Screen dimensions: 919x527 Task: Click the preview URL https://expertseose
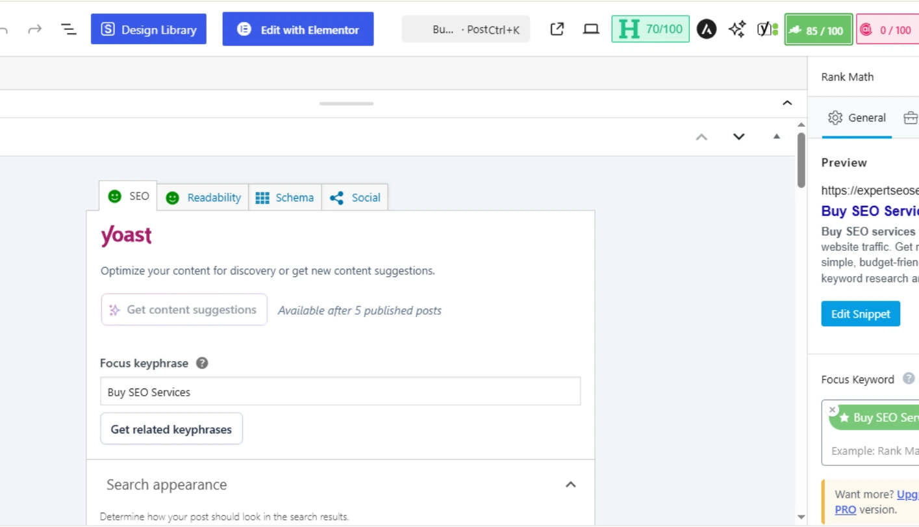(870, 190)
